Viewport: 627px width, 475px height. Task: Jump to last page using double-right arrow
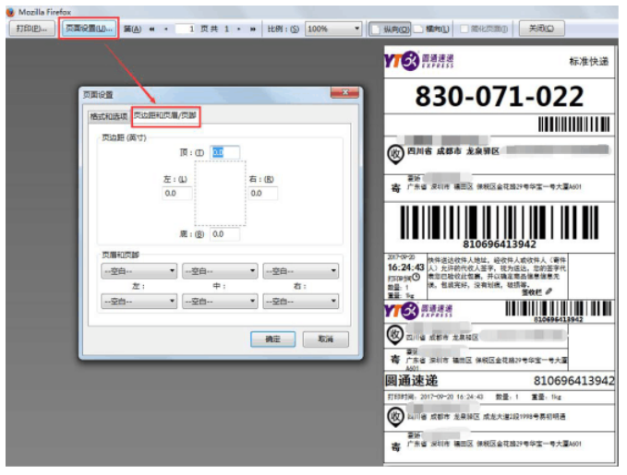click(x=252, y=29)
